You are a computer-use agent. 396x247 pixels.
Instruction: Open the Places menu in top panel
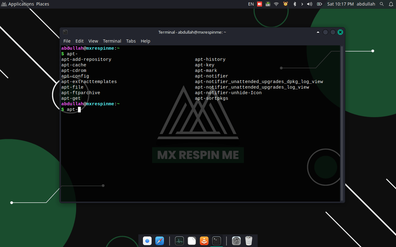point(43,4)
